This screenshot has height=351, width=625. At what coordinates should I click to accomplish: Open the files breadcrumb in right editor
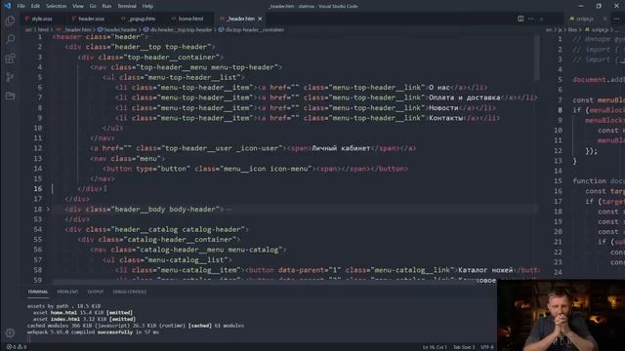572,30
